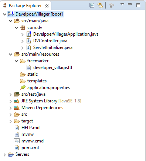
Task: Select the com.dv package label
Action: point(35,27)
